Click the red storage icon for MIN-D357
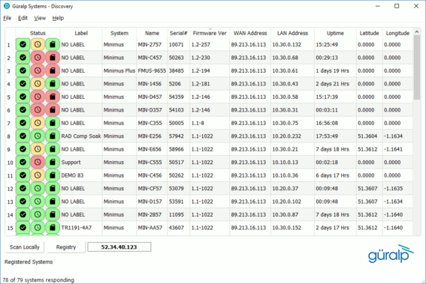Viewport: 426px width, 284px height. coord(53,109)
